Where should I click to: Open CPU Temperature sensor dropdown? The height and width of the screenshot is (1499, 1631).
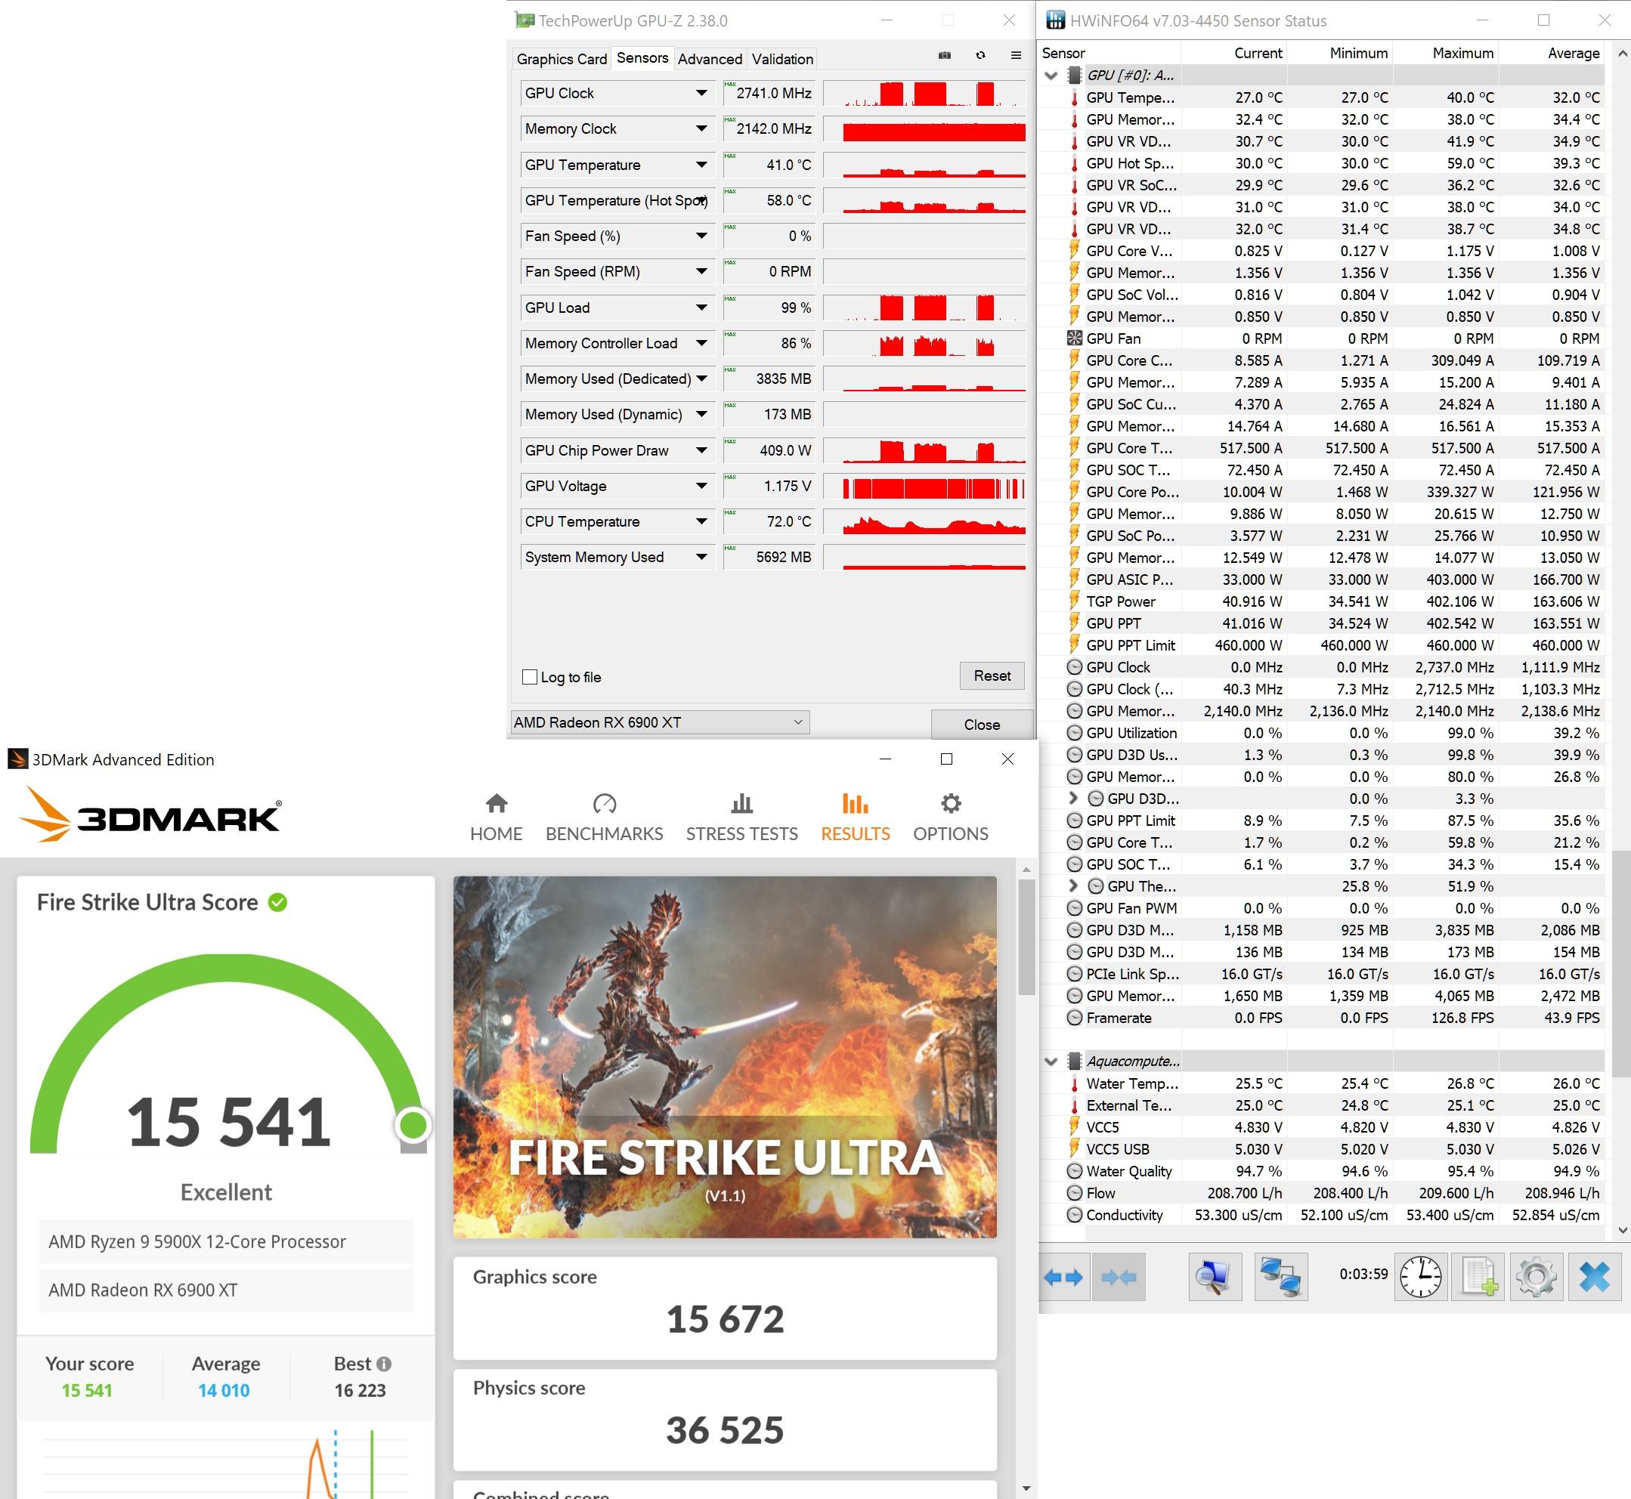pyautogui.click(x=701, y=521)
